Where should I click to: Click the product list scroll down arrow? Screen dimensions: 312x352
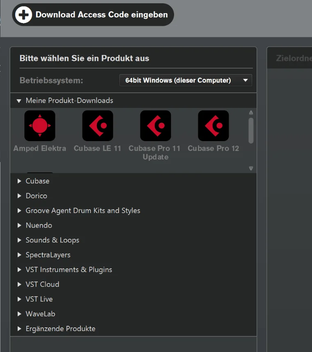[x=251, y=168]
